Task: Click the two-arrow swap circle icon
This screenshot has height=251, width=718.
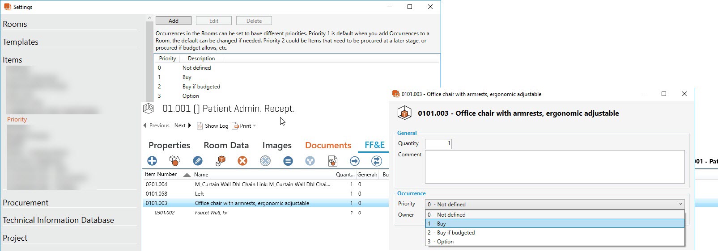Action: click(377, 161)
